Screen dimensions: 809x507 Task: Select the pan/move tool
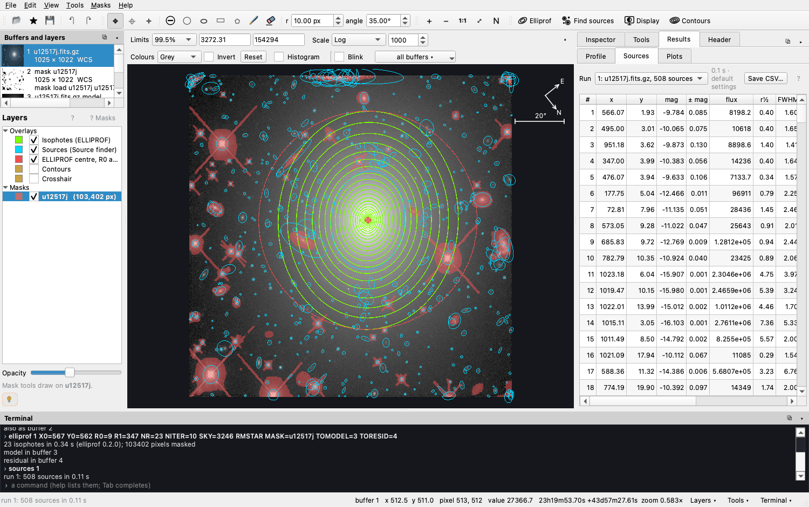pyautogui.click(x=115, y=21)
